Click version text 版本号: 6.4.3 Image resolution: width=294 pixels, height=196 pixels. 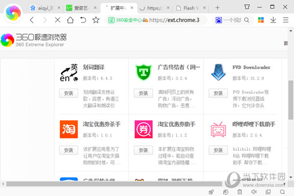[97, 78]
